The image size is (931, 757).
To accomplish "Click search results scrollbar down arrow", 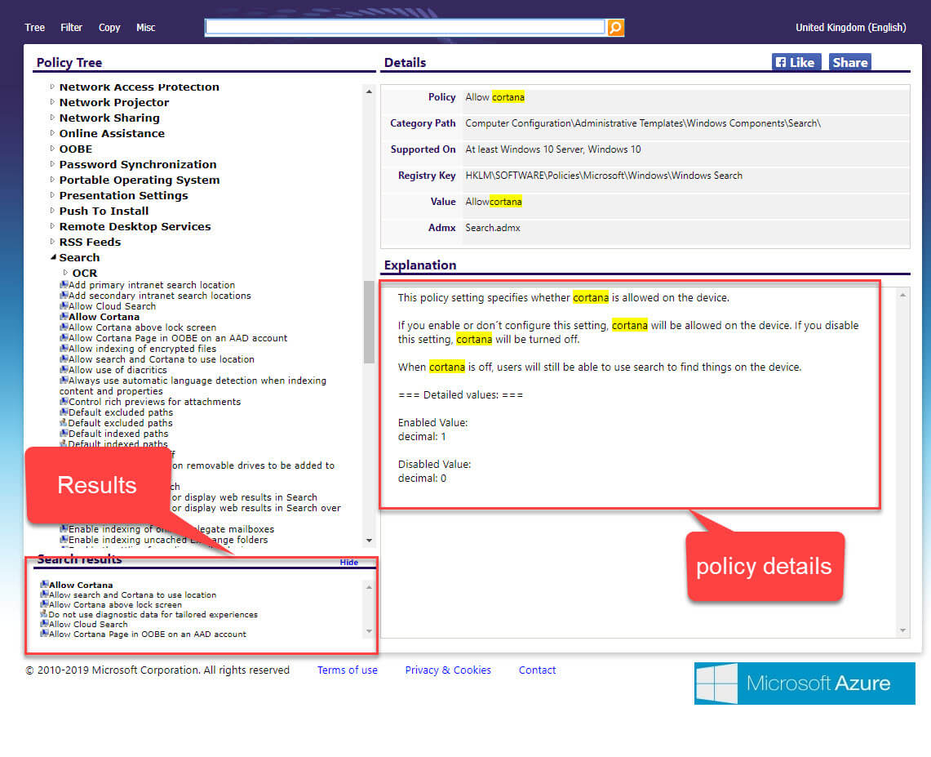I will 370,631.
